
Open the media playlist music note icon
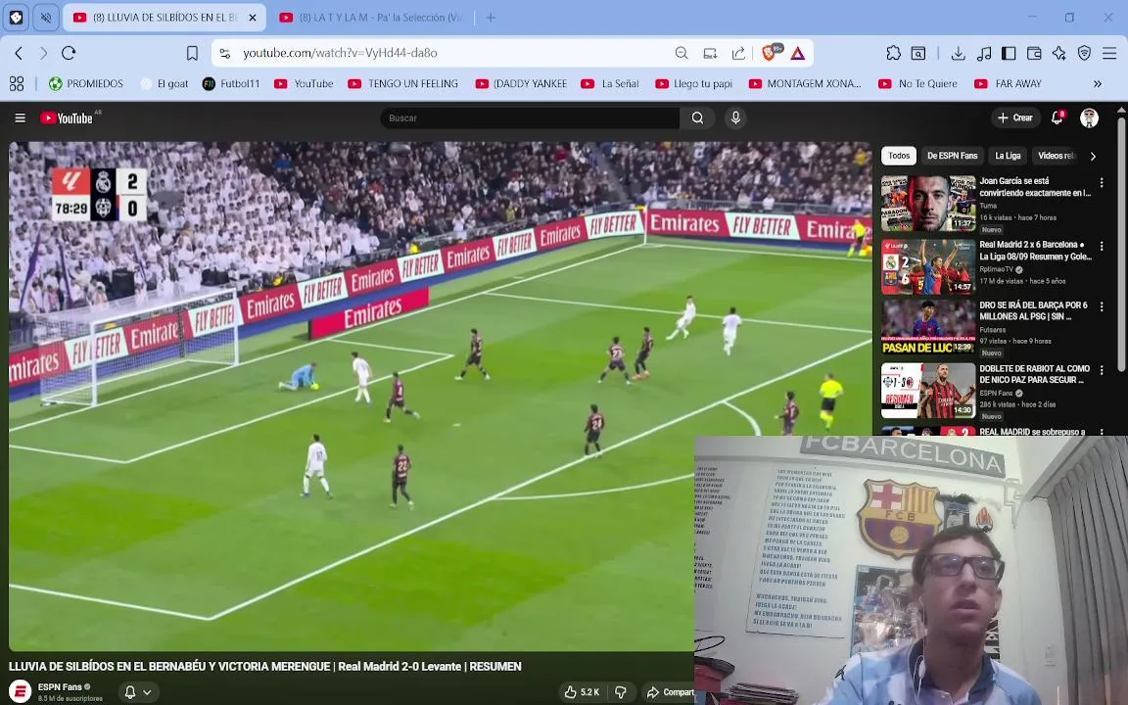[x=984, y=53]
